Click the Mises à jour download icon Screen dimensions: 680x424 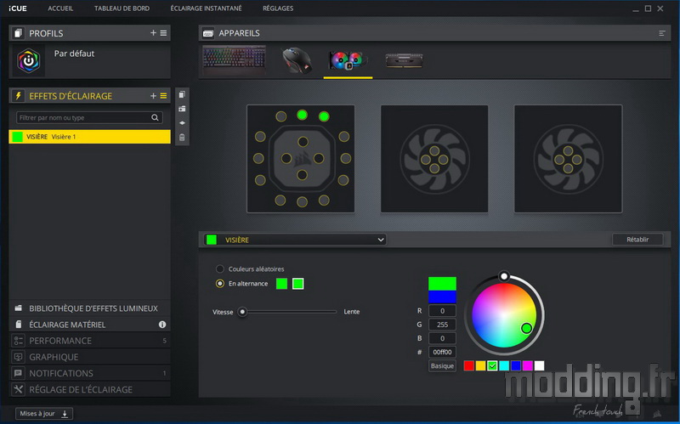[65, 414]
